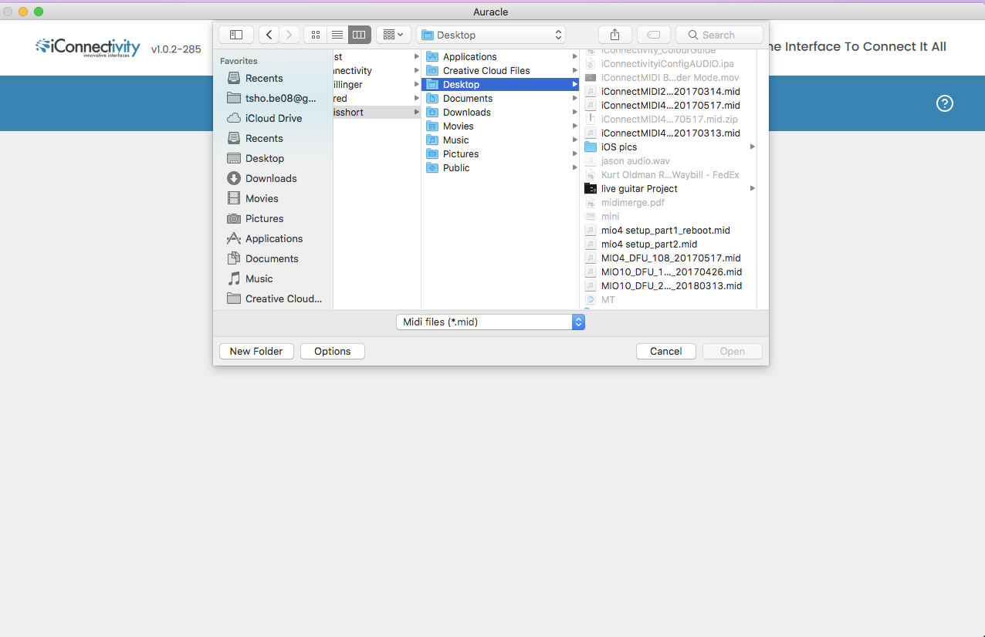Expand the Music row arrow
The width and height of the screenshot is (985, 637).
(x=574, y=140)
